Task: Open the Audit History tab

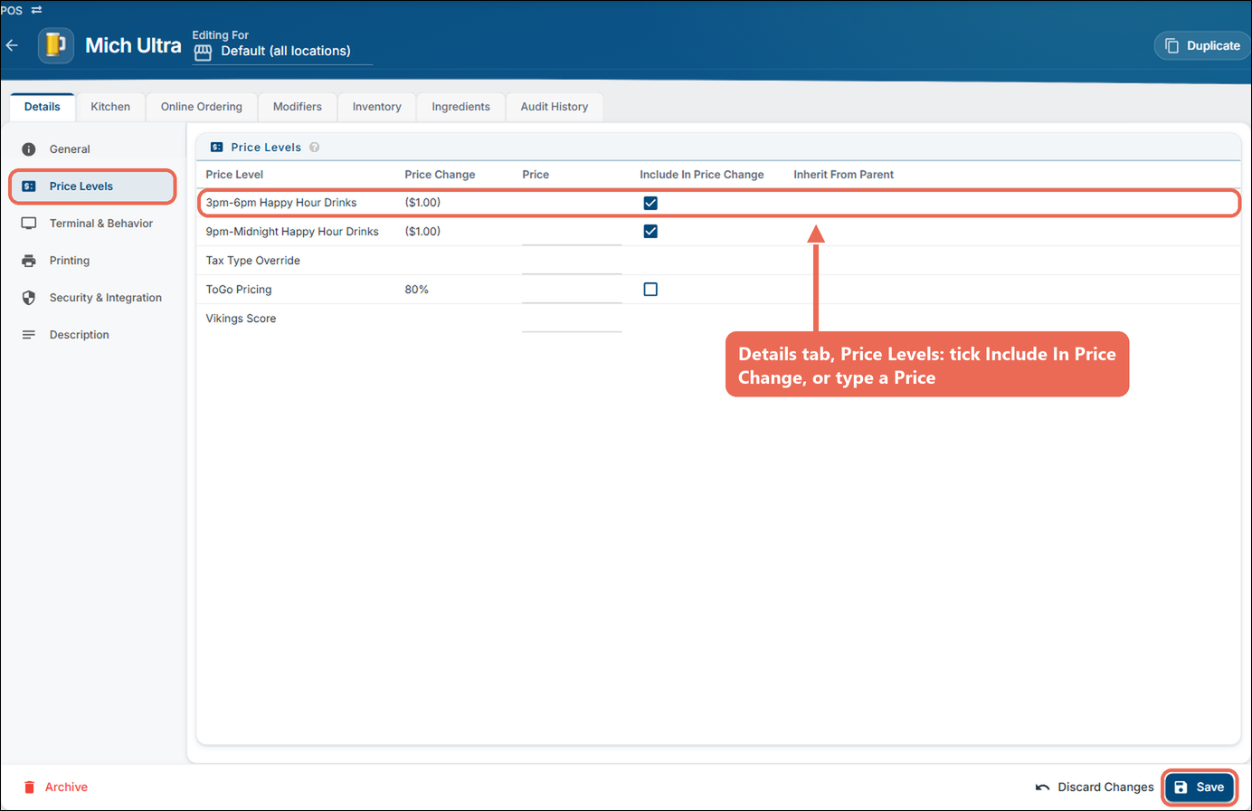Action: [555, 107]
